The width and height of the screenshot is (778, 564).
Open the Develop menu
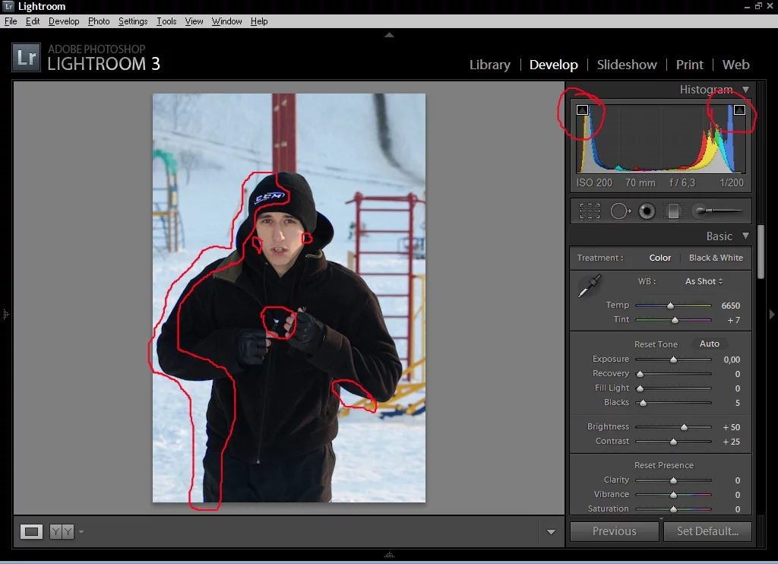[64, 21]
